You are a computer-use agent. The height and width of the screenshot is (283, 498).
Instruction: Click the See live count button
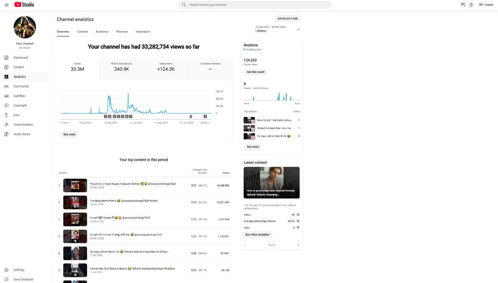pyautogui.click(x=256, y=72)
